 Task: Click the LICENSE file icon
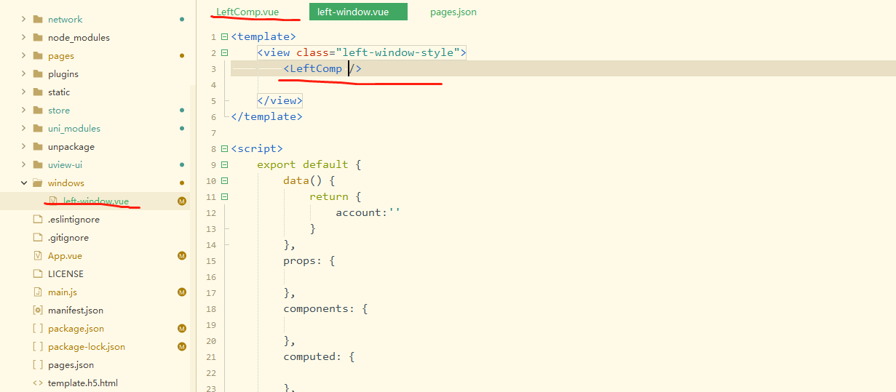[x=38, y=274]
